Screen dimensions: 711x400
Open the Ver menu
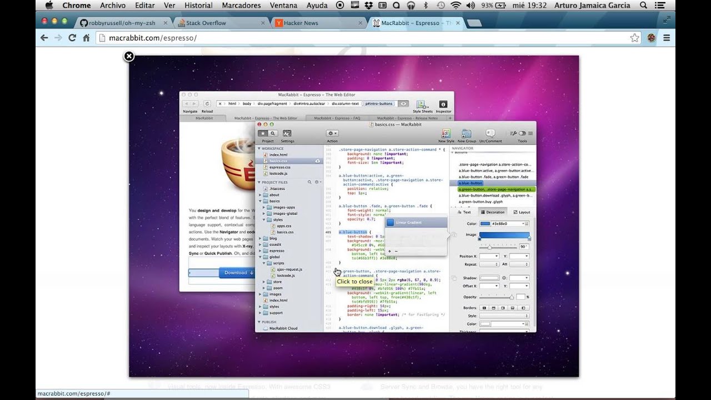tap(169, 6)
